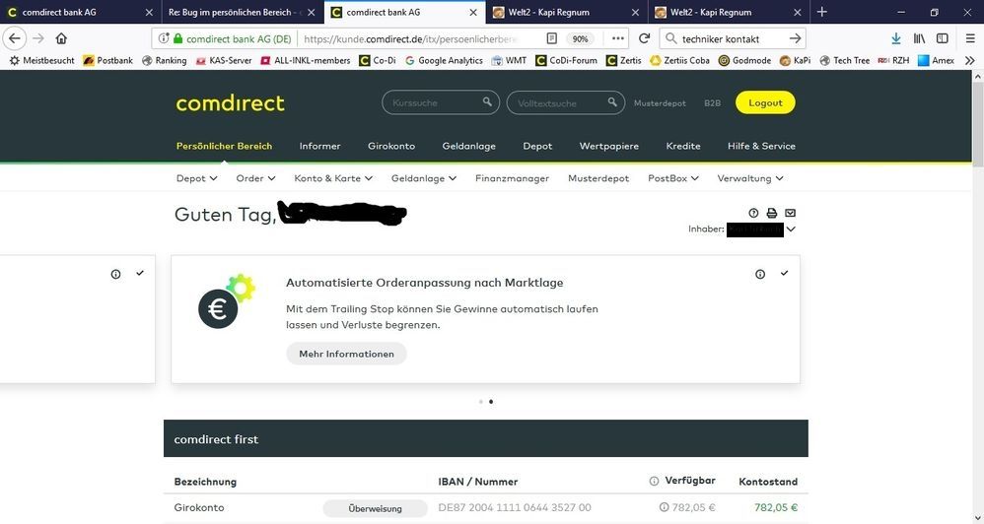
Task: Click Girokonto account name in table
Action: point(199,507)
